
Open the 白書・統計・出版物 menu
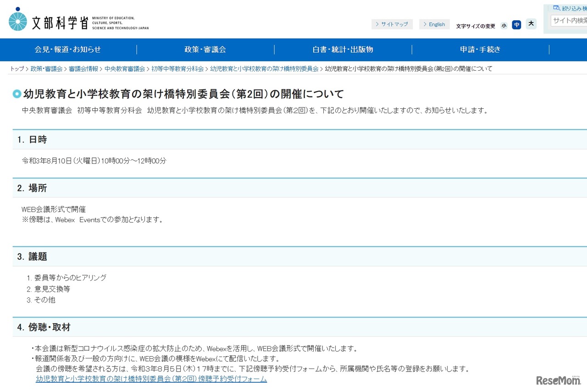click(343, 50)
